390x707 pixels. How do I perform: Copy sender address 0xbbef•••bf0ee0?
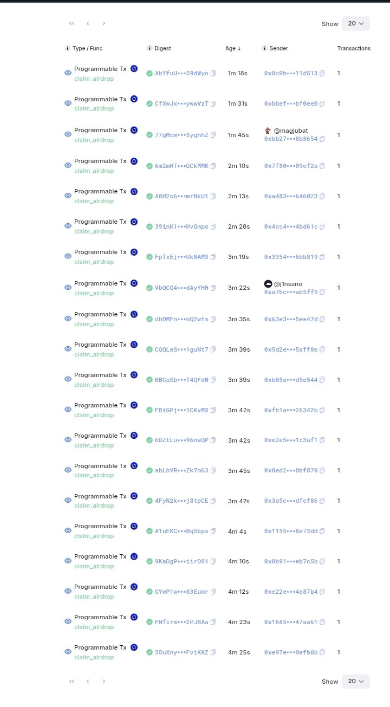pyautogui.click(x=322, y=104)
